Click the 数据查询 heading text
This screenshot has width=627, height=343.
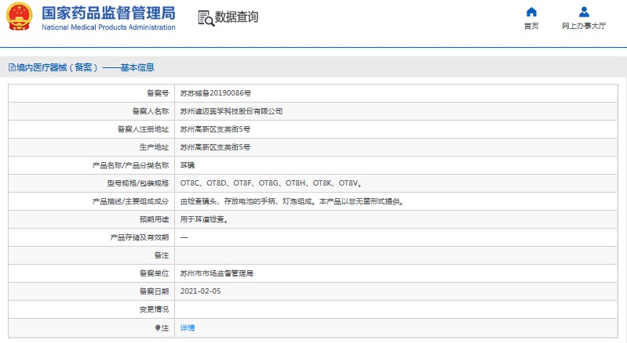pyautogui.click(x=237, y=17)
